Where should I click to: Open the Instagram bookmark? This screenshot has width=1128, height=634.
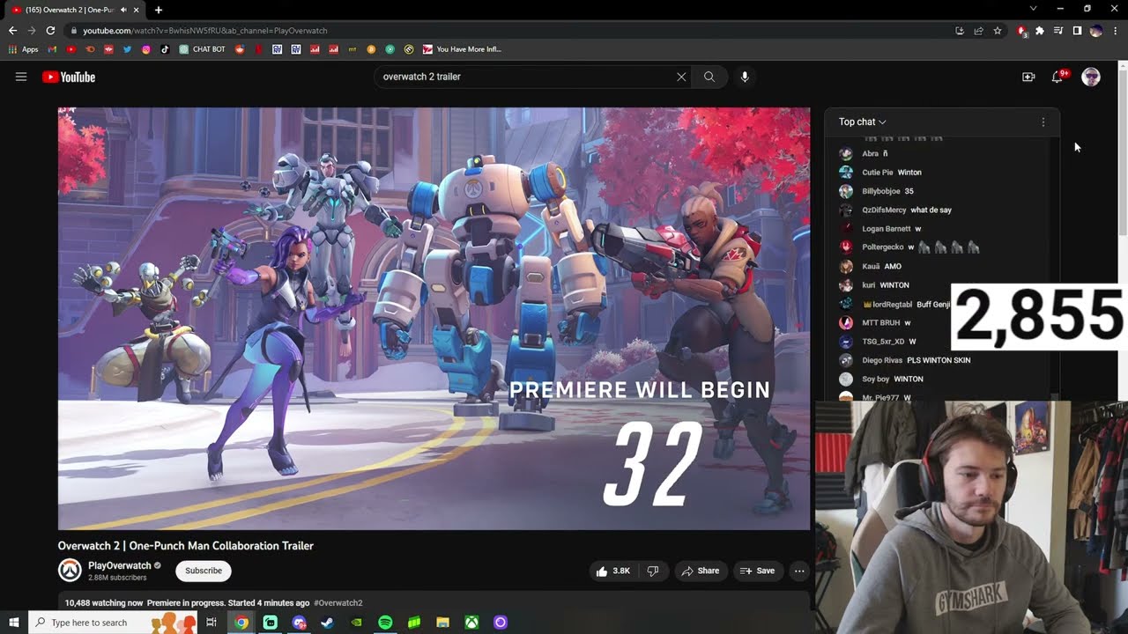click(146, 49)
